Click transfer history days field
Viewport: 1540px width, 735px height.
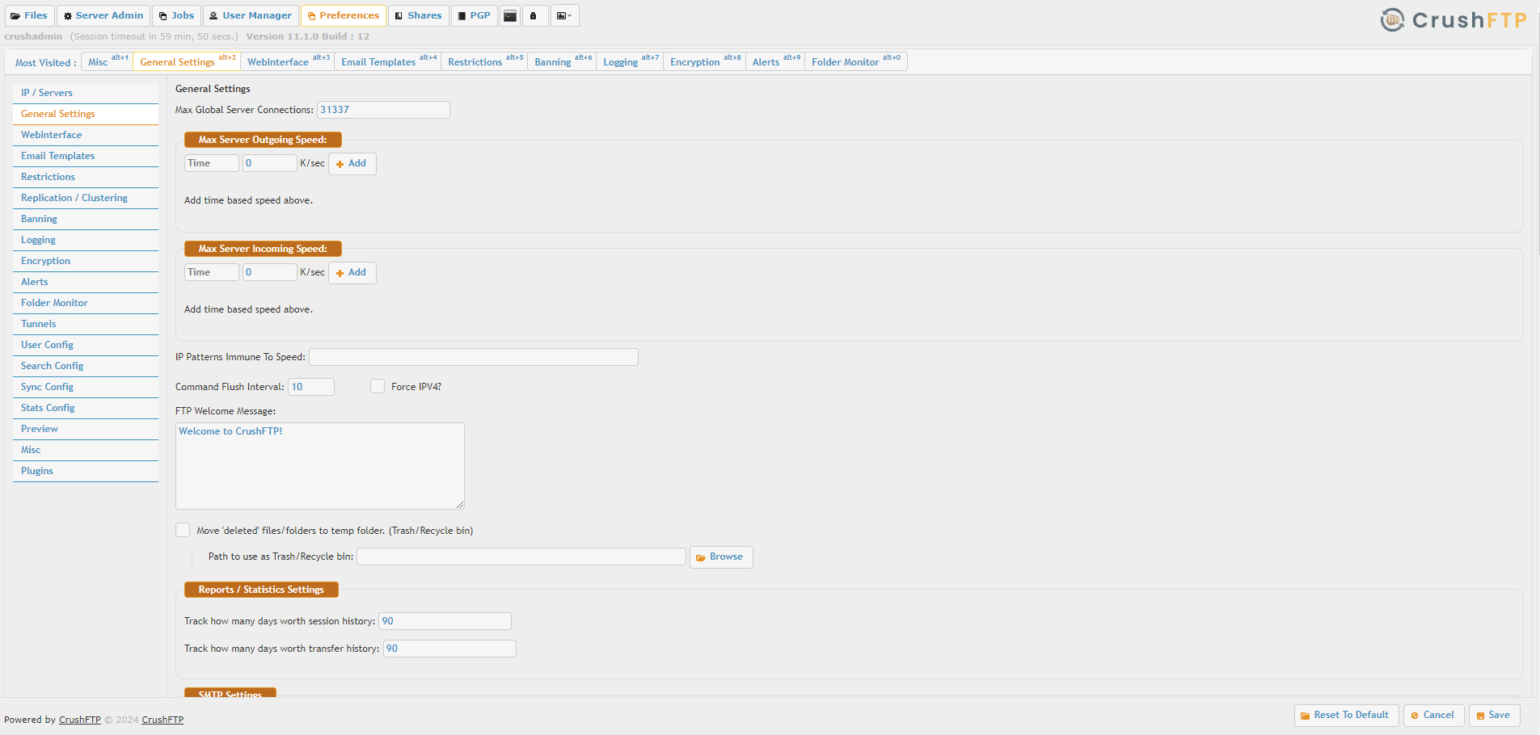point(449,649)
